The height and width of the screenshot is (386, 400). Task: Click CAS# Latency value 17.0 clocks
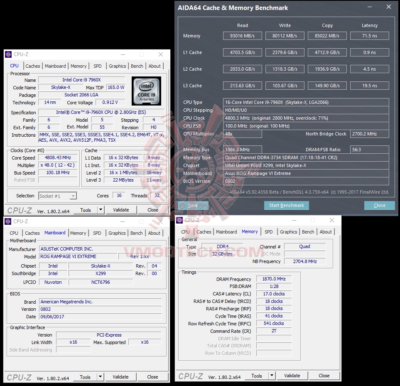click(x=274, y=294)
